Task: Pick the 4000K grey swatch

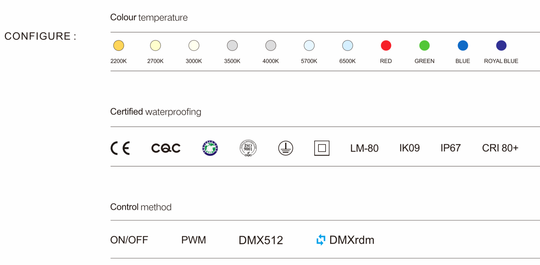Action: tap(271, 46)
